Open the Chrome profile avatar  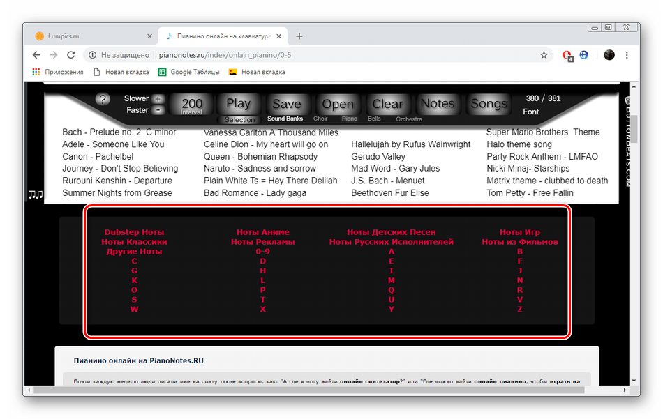pos(609,55)
